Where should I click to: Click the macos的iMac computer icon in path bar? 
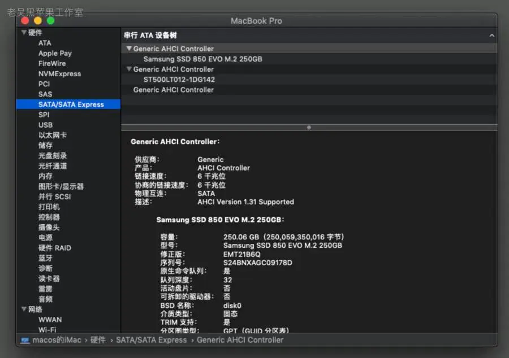(x=25, y=340)
